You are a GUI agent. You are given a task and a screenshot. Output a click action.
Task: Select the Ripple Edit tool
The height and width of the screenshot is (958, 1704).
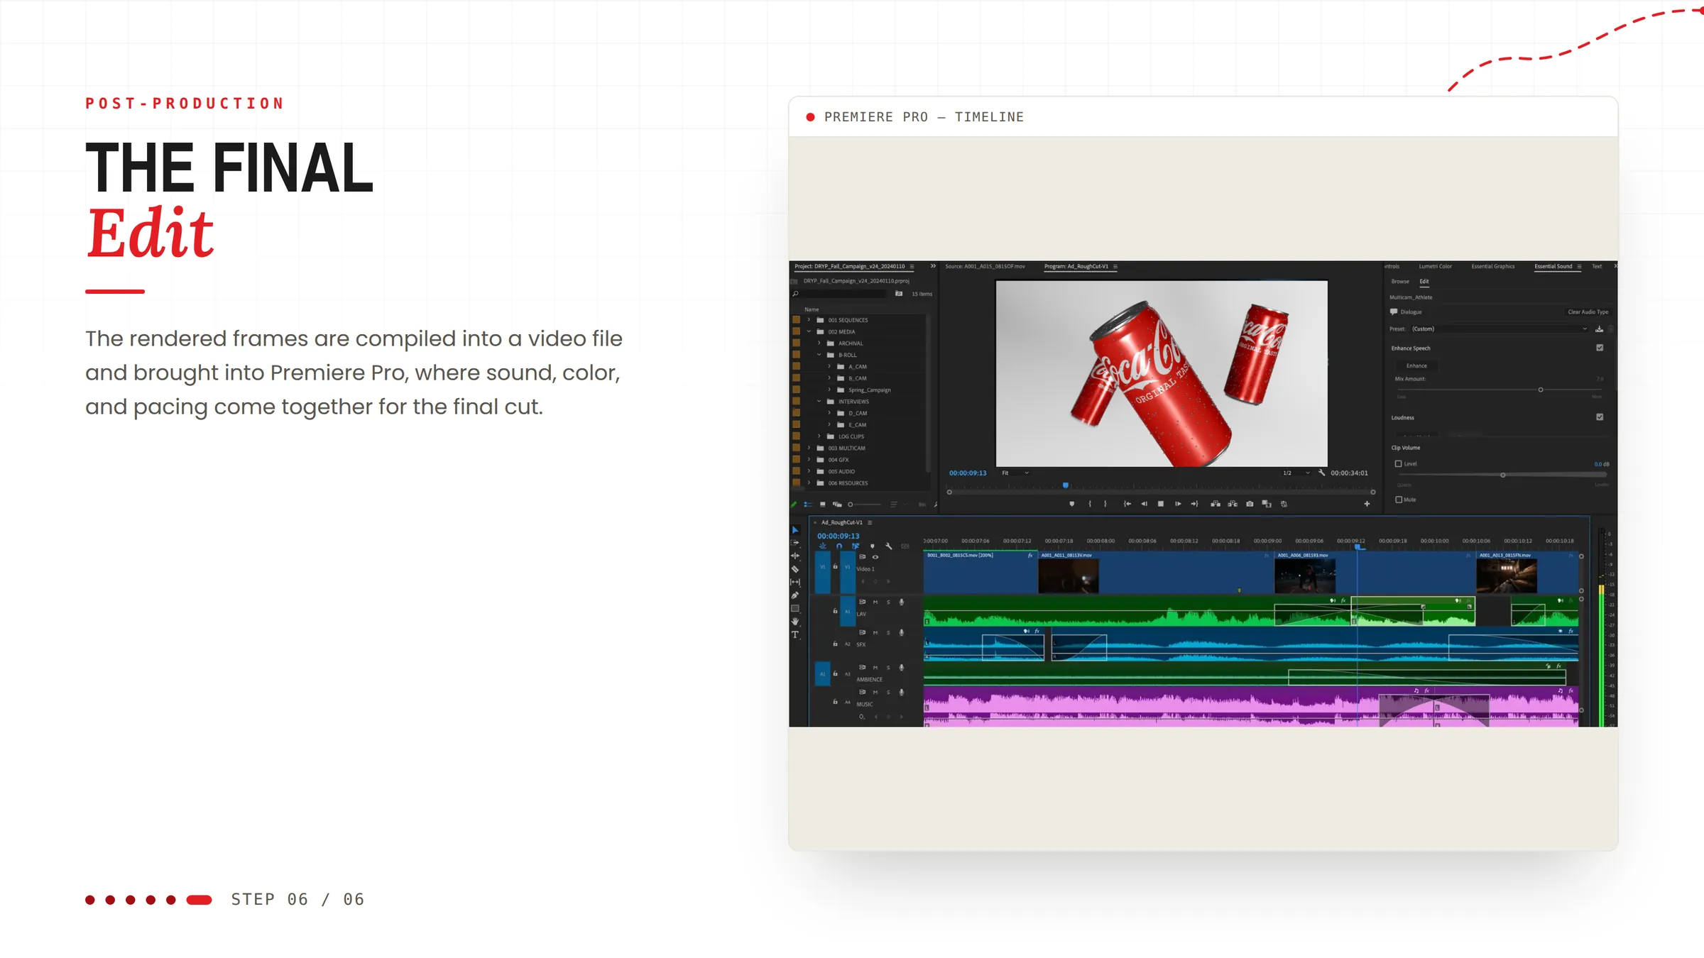point(795,556)
